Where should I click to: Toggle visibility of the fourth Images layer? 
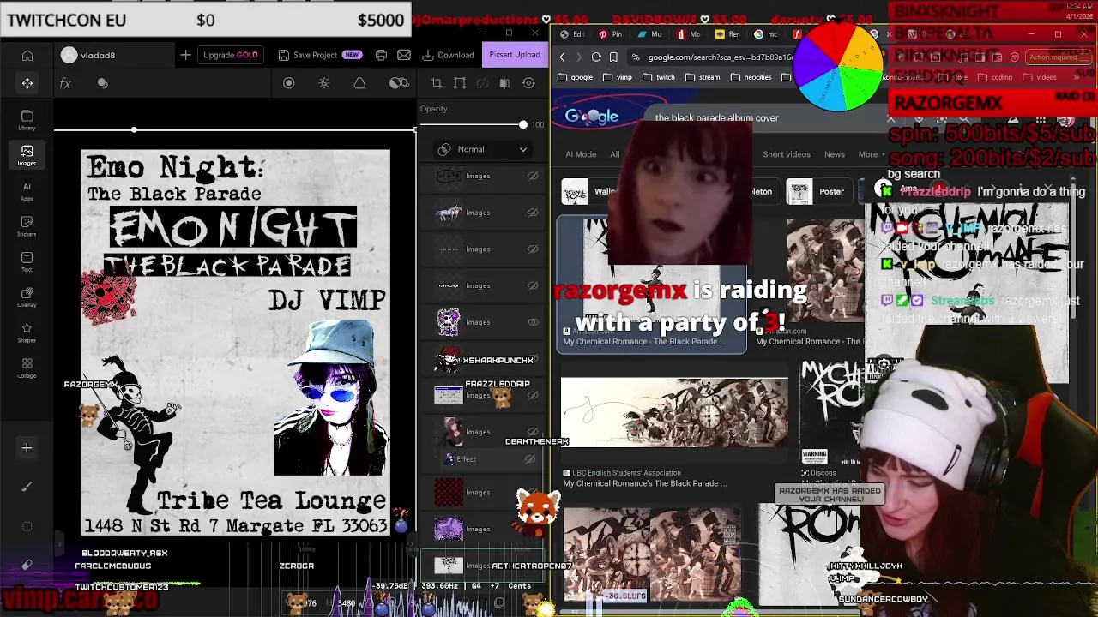pos(533,285)
